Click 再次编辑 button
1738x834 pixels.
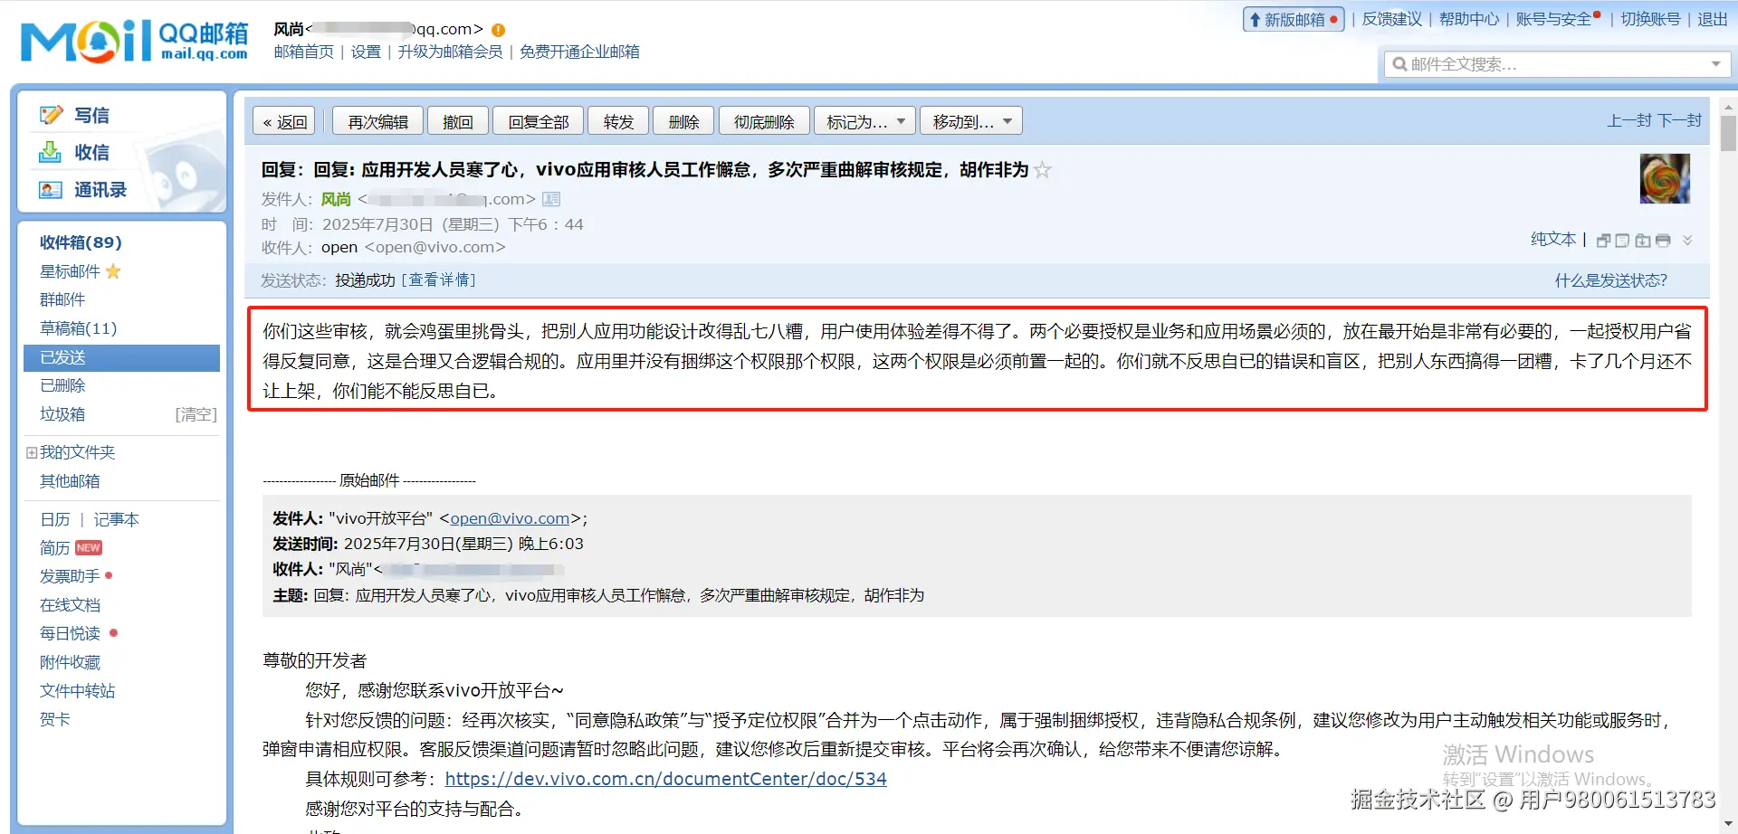pyautogui.click(x=377, y=121)
